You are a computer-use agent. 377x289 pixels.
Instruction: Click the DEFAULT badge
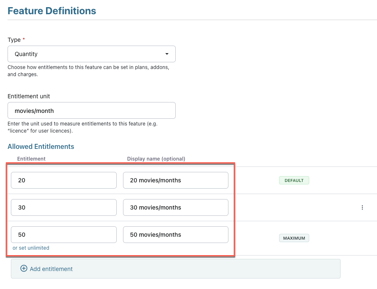tap(294, 181)
